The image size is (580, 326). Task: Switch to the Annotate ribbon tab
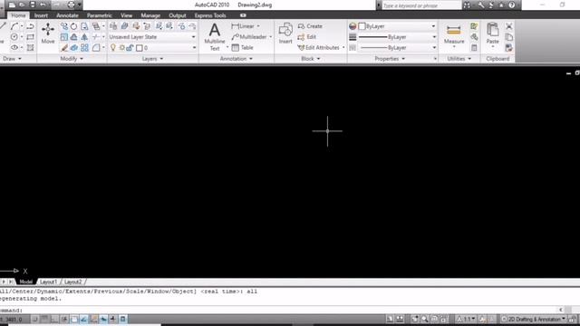[67, 15]
